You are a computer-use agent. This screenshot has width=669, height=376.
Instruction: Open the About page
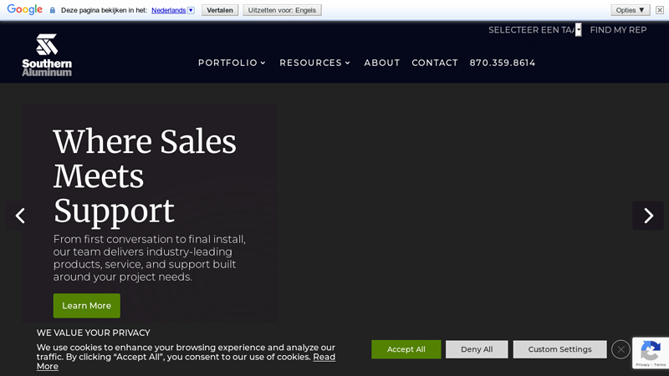click(382, 63)
